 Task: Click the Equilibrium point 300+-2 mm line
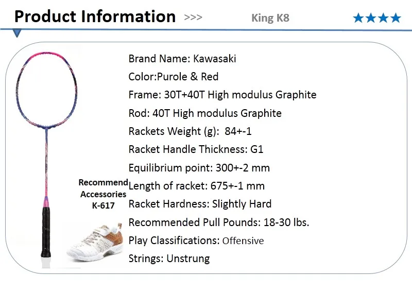pos(199,168)
